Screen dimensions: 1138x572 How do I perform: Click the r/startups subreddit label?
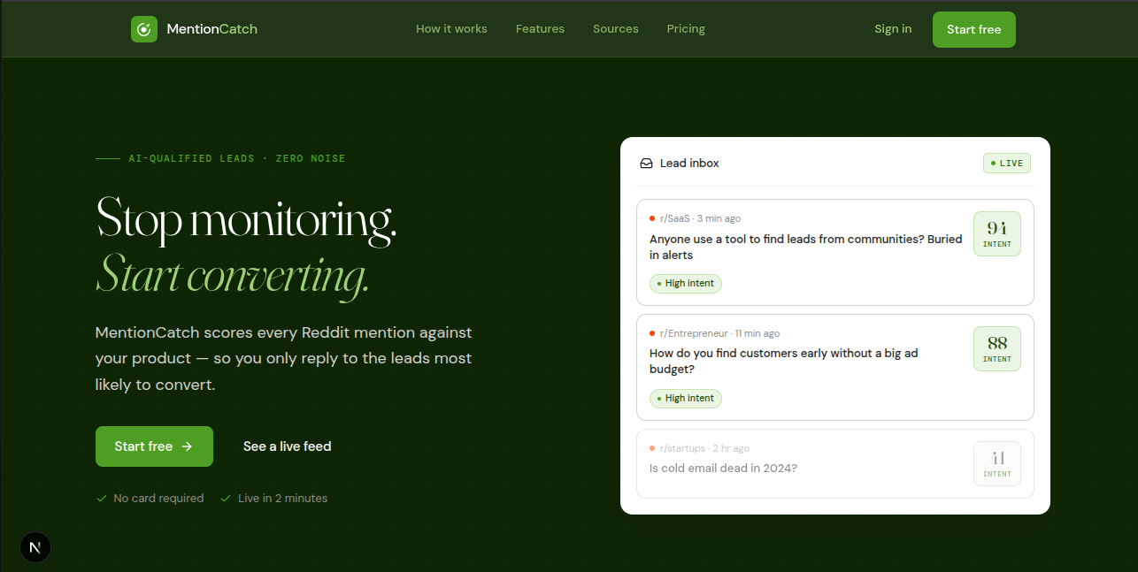[x=682, y=448]
